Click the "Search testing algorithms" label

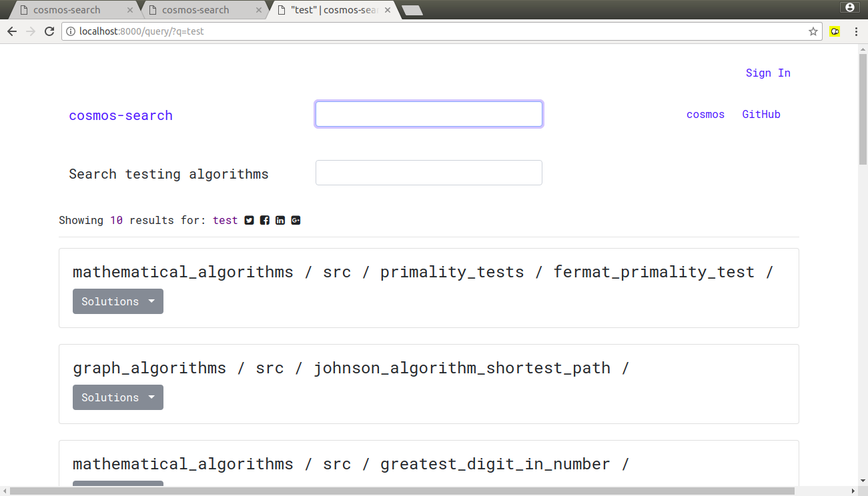click(169, 174)
